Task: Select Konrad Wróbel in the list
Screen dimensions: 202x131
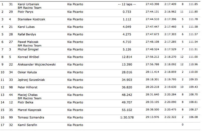Action: coord(28,57)
